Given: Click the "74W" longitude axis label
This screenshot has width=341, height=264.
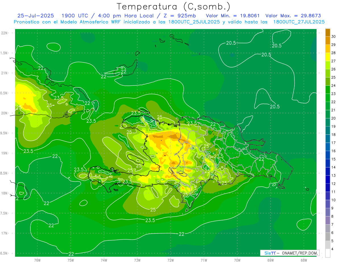Looking at the screenshot, I should (x=104, y=260).
